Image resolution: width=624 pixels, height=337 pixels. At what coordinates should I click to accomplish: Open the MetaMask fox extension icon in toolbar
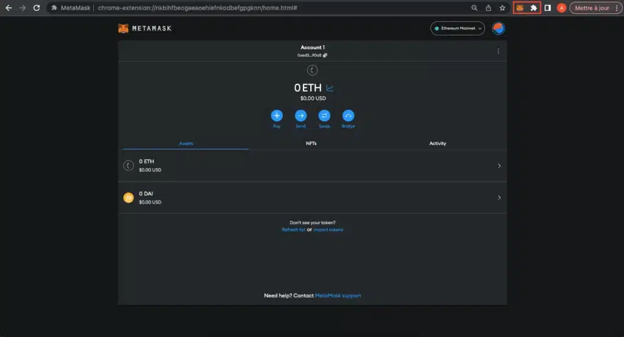pos(520,7)
